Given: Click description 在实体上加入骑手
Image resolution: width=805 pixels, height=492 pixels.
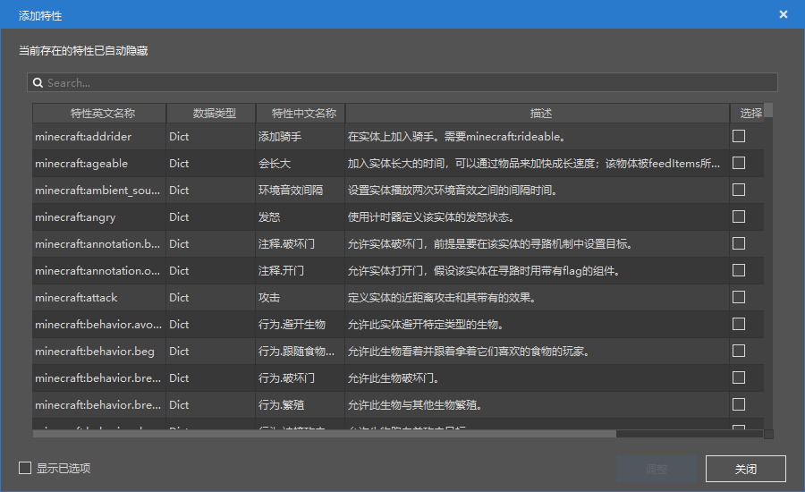Looking at the screenshot, I should point(538,137).
